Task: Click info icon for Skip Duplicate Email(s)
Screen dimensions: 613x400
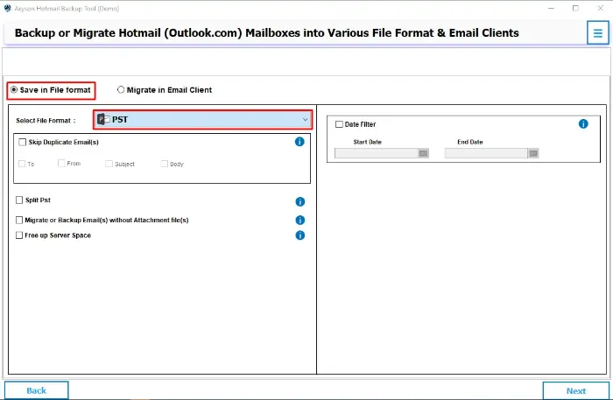Action: (x=299, y=142)
